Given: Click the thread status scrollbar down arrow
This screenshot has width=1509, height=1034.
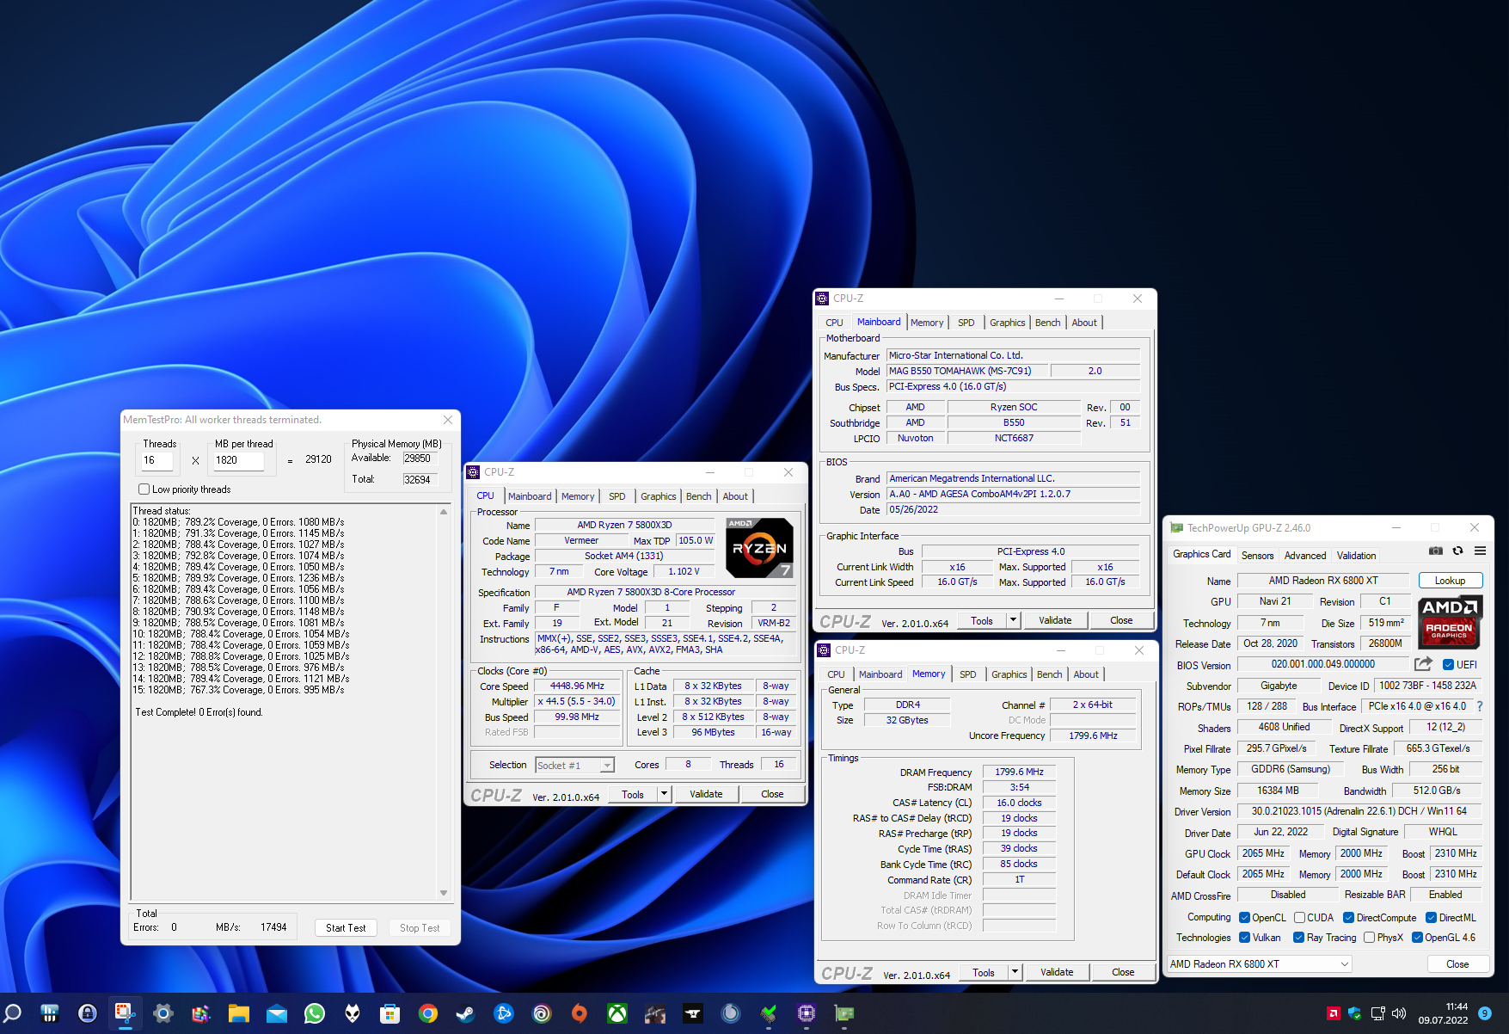Looking at the screenshot, I should 444,893.
